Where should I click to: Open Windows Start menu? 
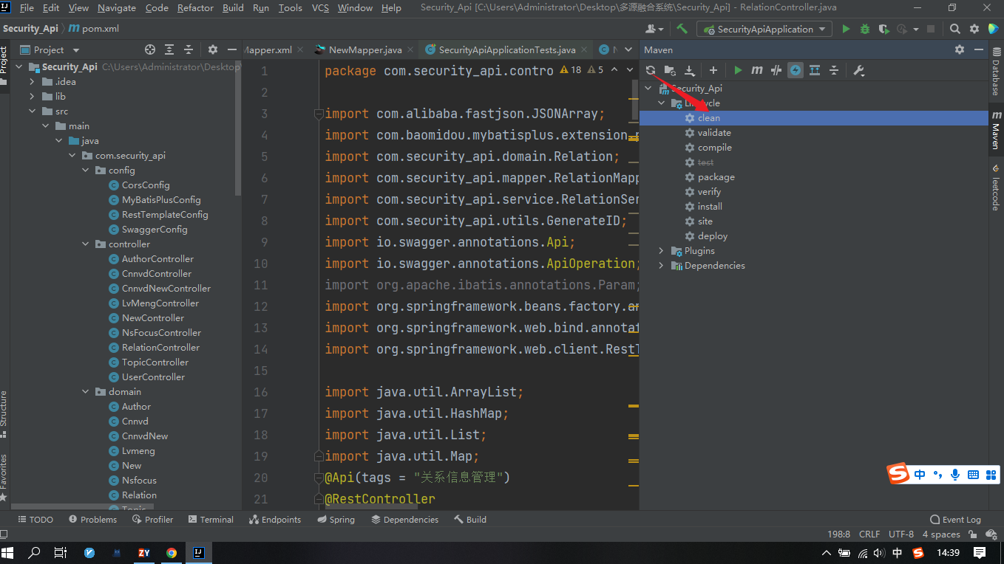click(9, 552)
